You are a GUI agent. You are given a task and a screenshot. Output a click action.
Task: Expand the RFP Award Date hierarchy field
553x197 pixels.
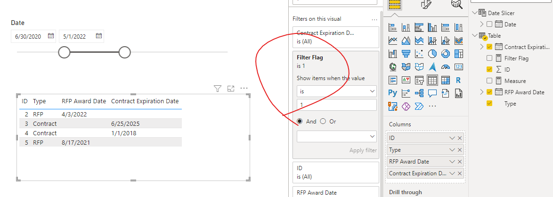click(x=482, y=92)
